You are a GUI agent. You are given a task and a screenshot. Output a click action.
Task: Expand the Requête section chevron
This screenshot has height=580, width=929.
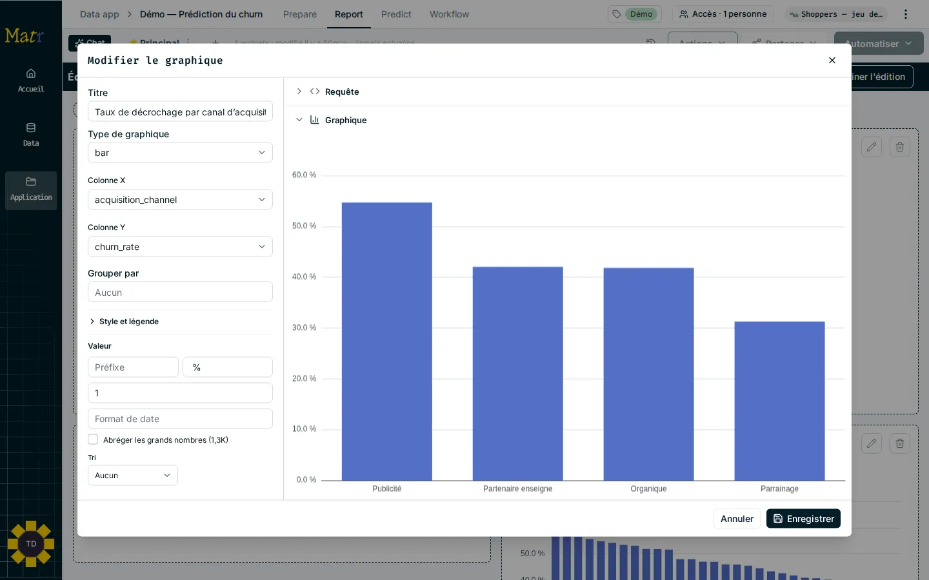[x=299, y=92]
